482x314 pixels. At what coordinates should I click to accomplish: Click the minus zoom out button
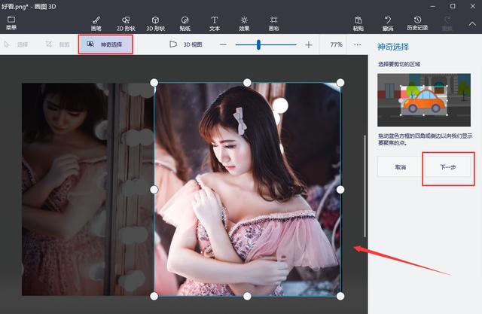pos(223,44)
